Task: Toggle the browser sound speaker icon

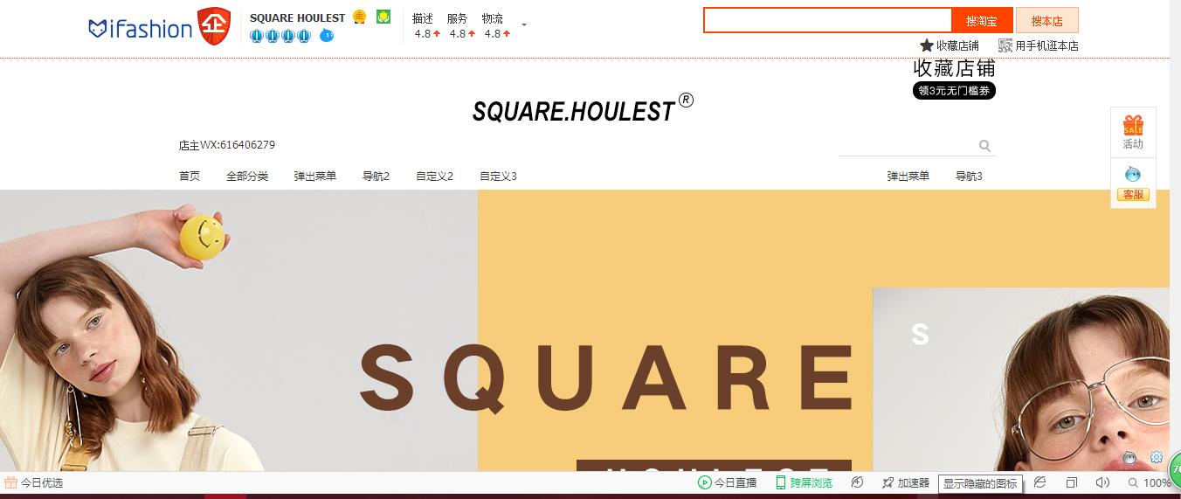Action: [1102, 482]
